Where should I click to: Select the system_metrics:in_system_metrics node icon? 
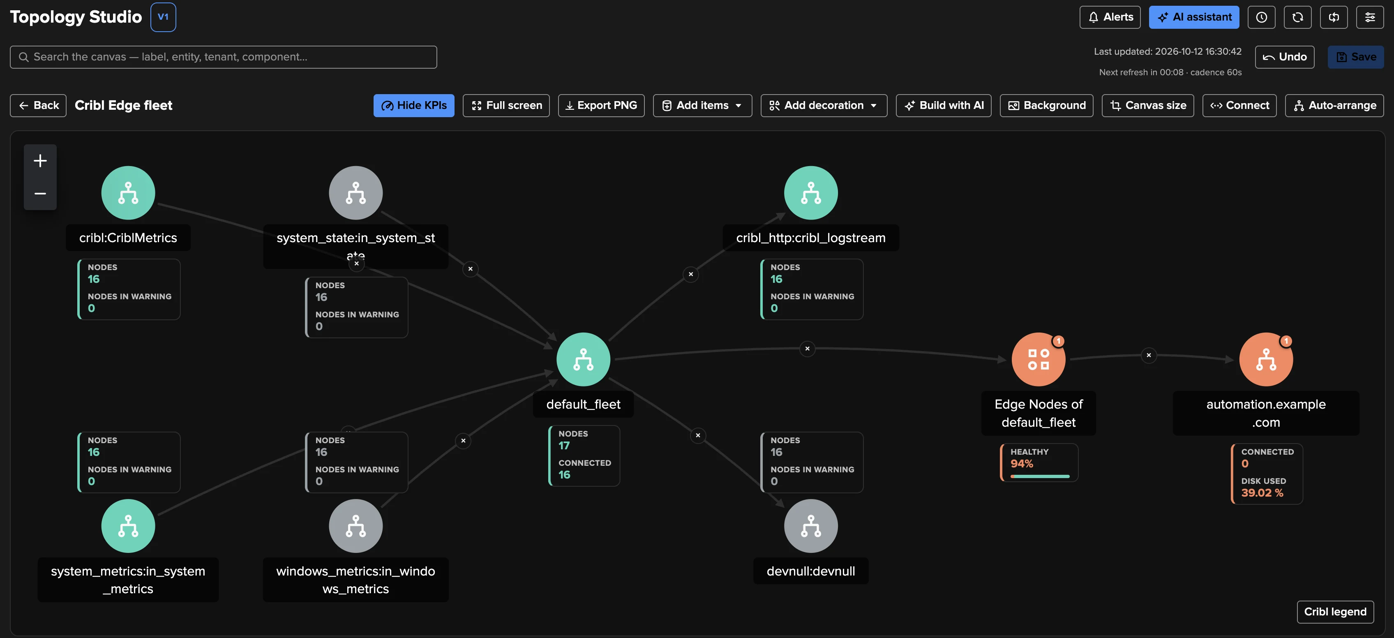click(x=128, y=526)
